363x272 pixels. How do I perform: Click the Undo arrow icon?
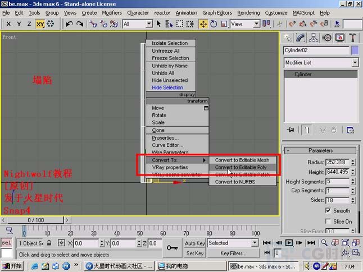pos(69,24)
